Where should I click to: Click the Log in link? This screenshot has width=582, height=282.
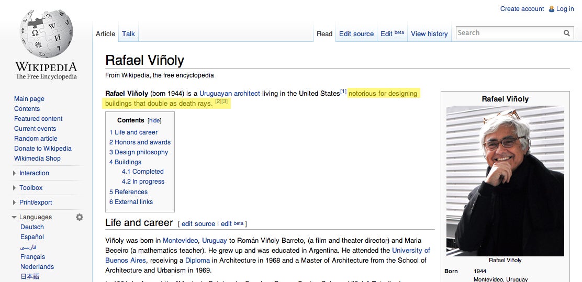tap(565, 9)
